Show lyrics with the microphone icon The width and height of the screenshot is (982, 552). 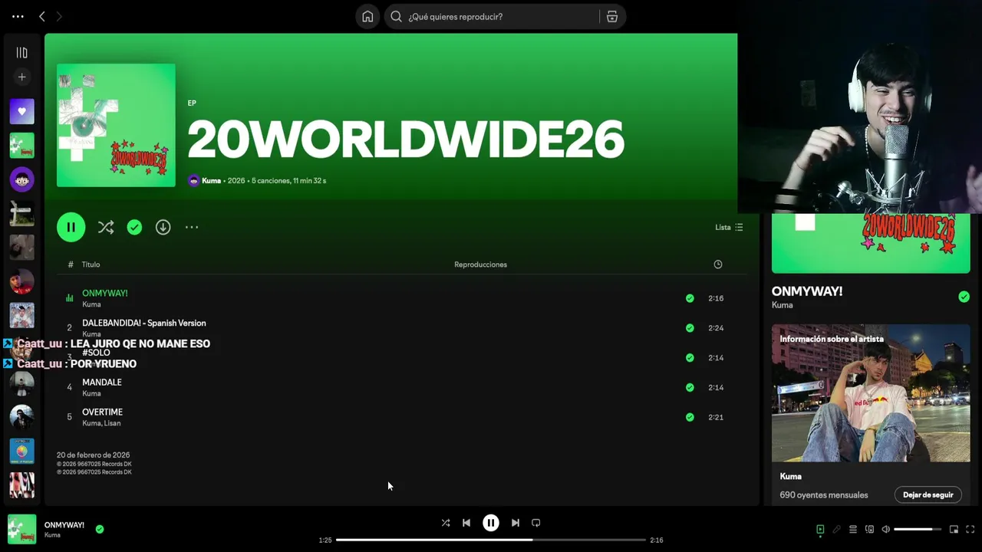click(x=836, y=529)
